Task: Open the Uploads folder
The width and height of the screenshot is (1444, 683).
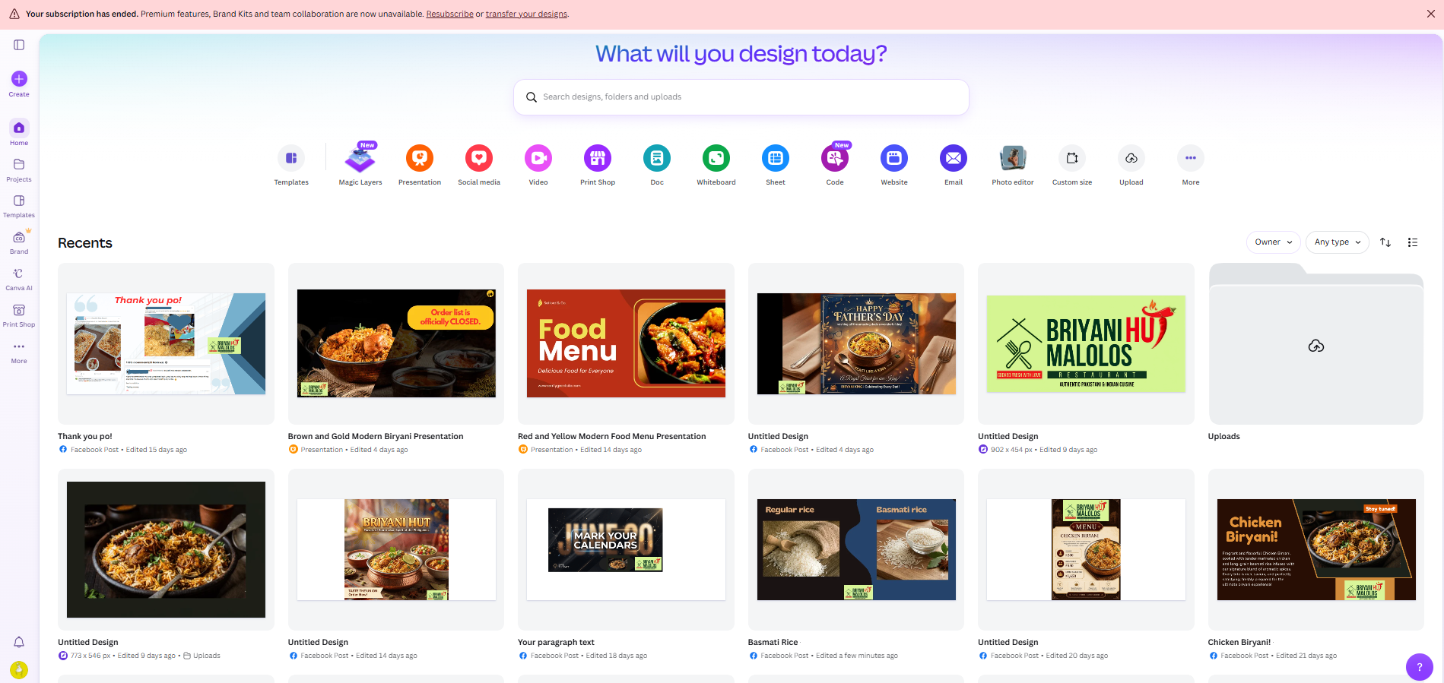Action: pos(1316,343)
